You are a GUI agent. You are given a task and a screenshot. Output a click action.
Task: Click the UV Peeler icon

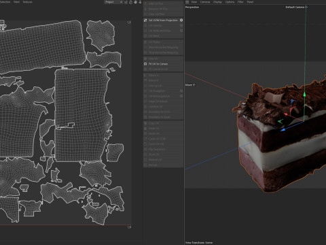coord(145,42)
